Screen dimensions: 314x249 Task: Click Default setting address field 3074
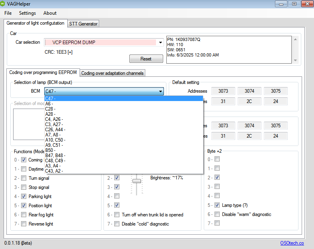tap(249, 91)
